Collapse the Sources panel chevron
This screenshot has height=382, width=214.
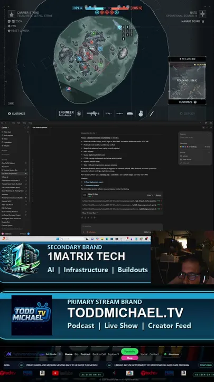pyautogui.click(x=209, y=152)
